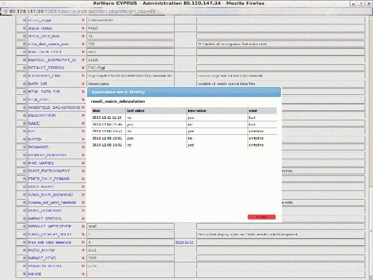Click the site identity icon in URL bar
This screenshot has width=373, height=280.
pyautogui.click(x=5, y=11)
